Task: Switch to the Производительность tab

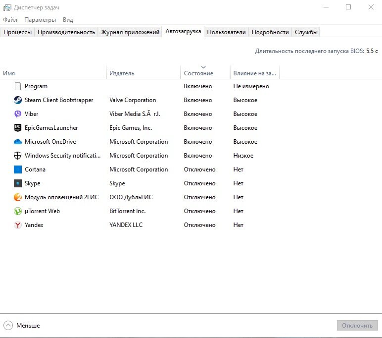Action: (x=66, y=32)
